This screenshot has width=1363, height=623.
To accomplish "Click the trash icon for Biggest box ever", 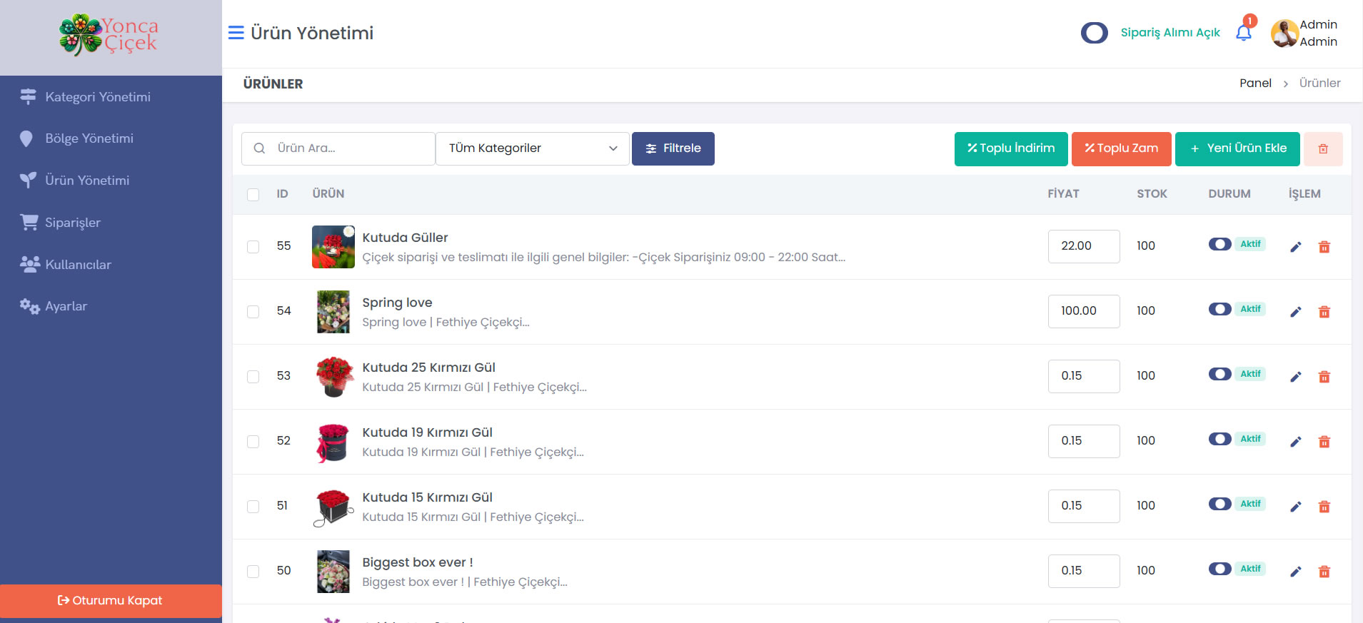I will click(1324, 572).
